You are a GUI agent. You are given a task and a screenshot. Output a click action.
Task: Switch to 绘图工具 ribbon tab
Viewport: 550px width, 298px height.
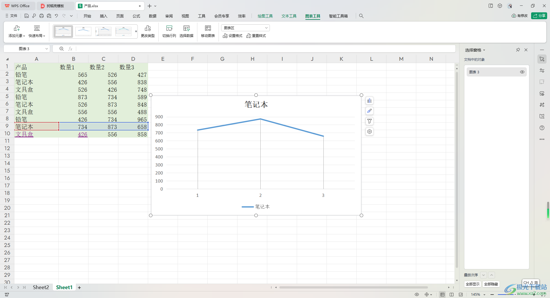click(265, 16)
